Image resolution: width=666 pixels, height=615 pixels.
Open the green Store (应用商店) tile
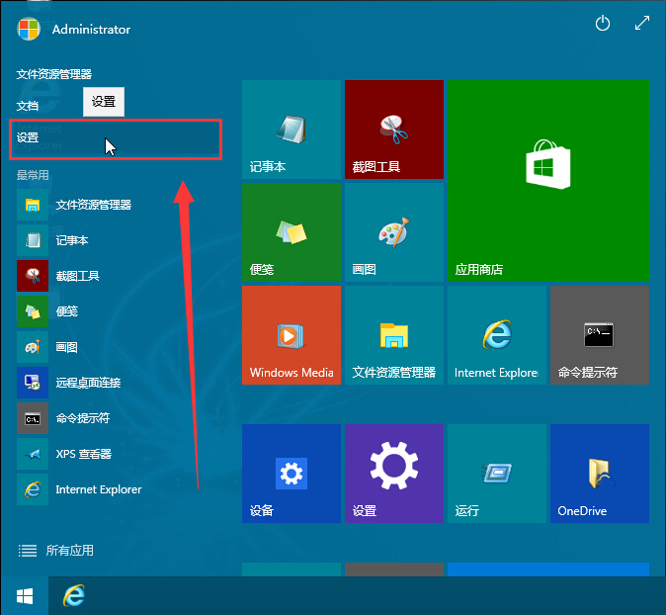pos(547,181)
